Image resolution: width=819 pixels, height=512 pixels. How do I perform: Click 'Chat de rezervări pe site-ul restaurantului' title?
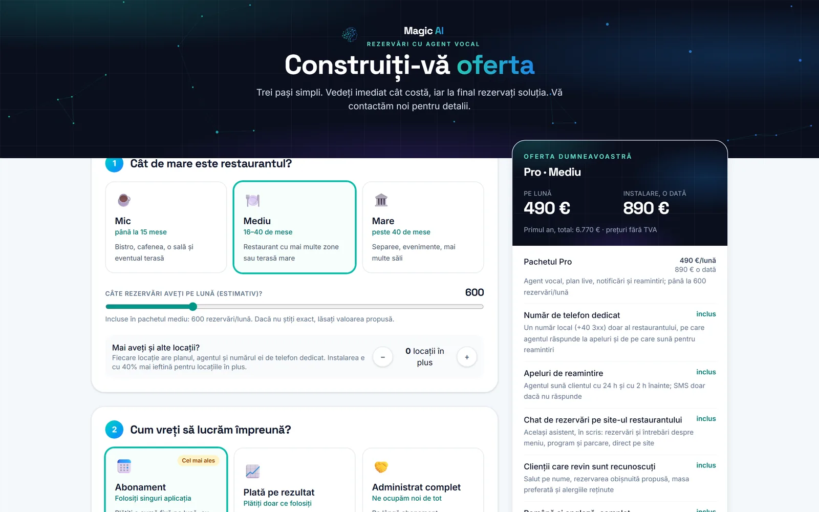pos(603,420)
